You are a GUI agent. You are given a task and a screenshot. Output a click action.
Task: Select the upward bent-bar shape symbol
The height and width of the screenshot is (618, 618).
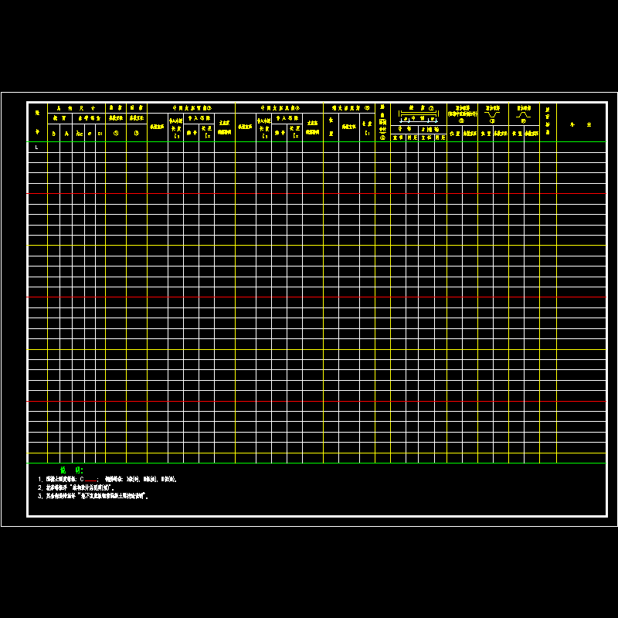(x=523, y=114)
